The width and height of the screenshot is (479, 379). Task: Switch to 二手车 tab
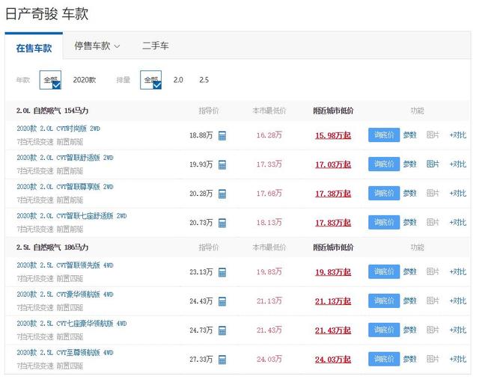click(x=155, y=46)
